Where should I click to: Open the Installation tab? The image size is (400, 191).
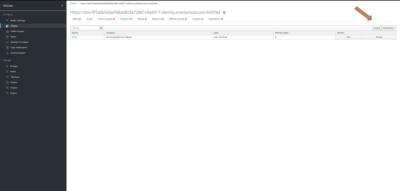pyautogui.click(x=214, y=19)
